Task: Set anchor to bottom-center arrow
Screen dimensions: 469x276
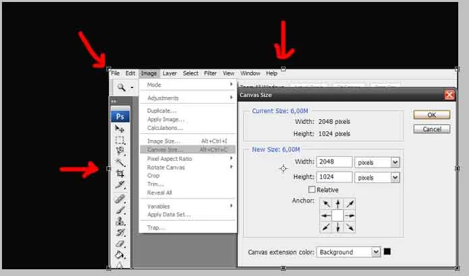Action: click(338, 227)
